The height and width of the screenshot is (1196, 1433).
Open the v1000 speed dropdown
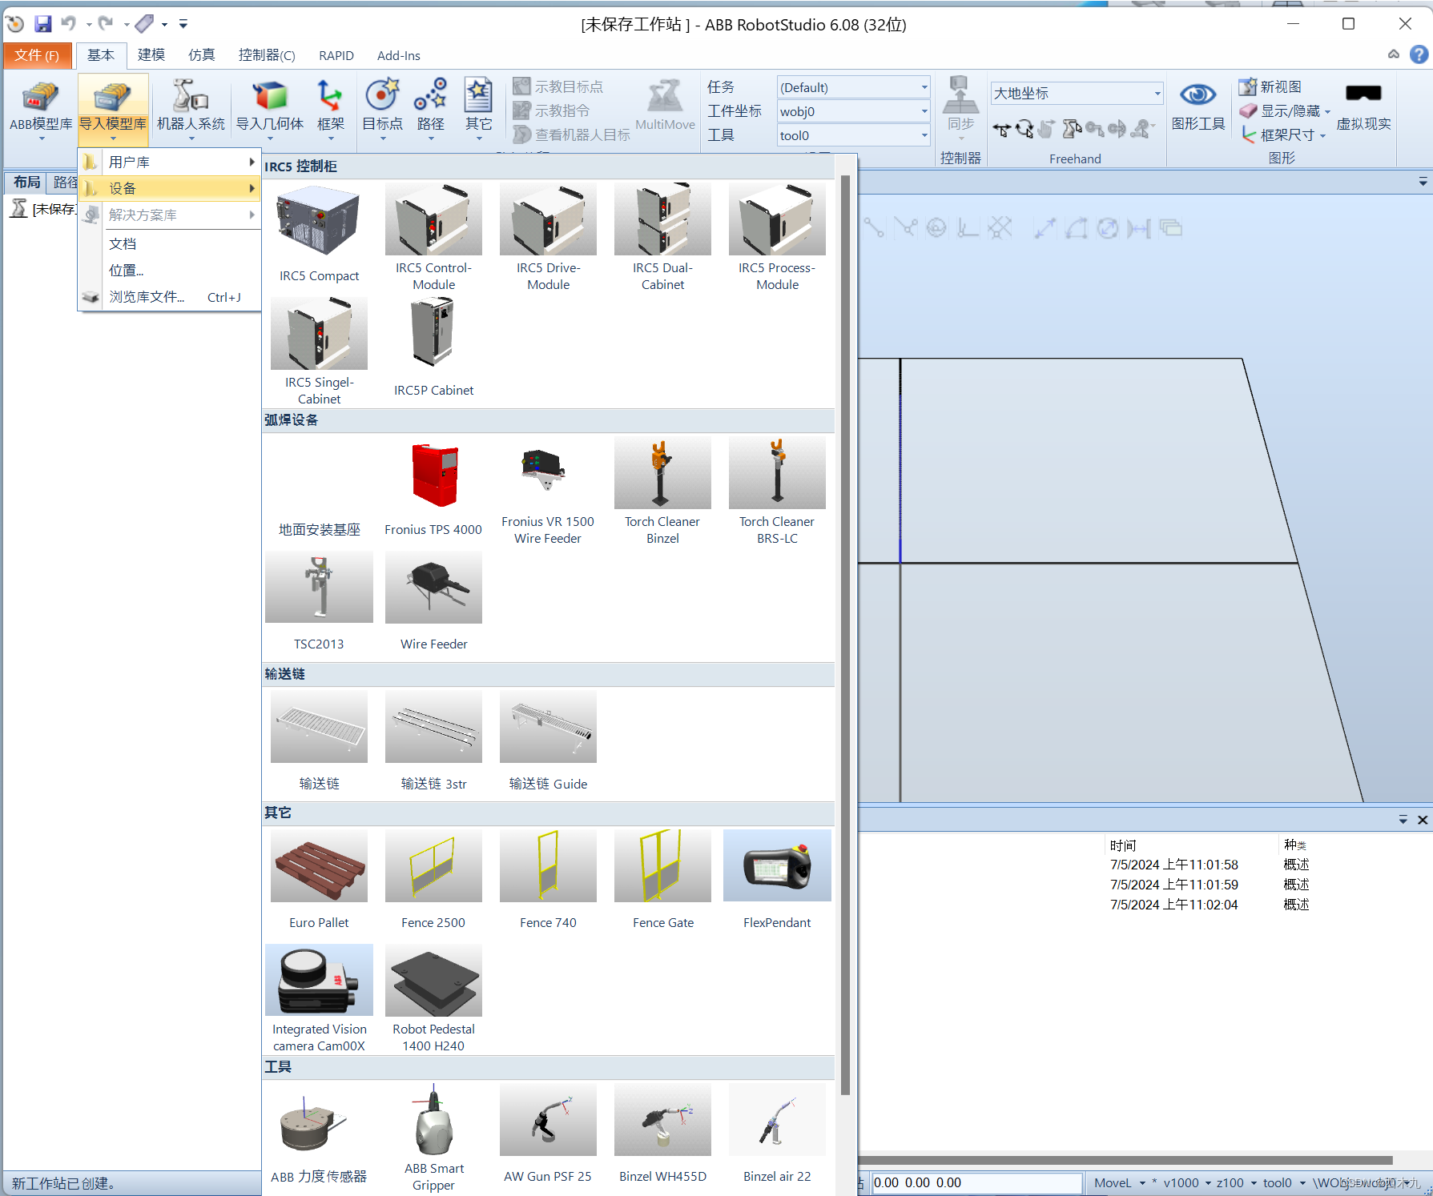click(1207, 1183)
